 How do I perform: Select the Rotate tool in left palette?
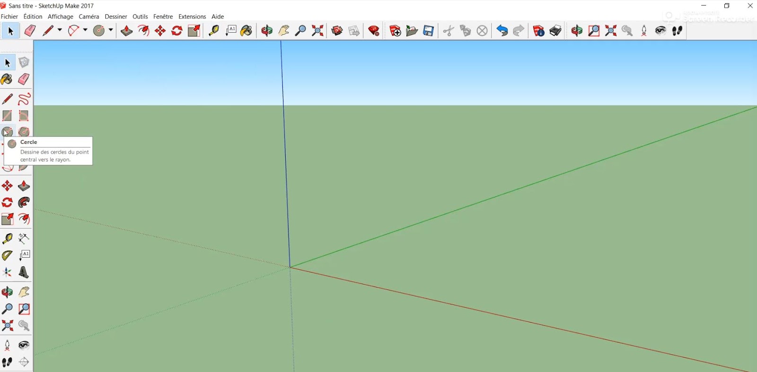tap(7, 203)
